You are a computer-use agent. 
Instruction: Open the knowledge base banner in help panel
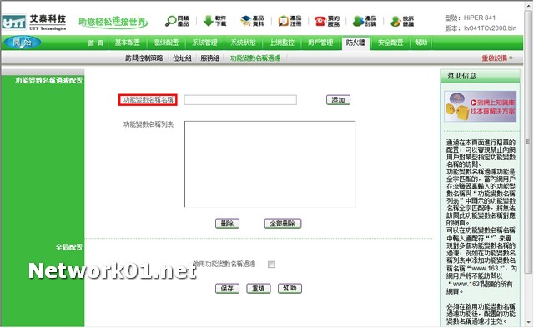coord(481,106)
